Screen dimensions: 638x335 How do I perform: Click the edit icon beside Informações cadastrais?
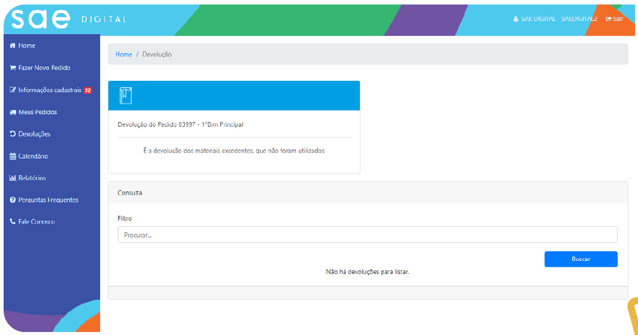[x=13, y=90]
